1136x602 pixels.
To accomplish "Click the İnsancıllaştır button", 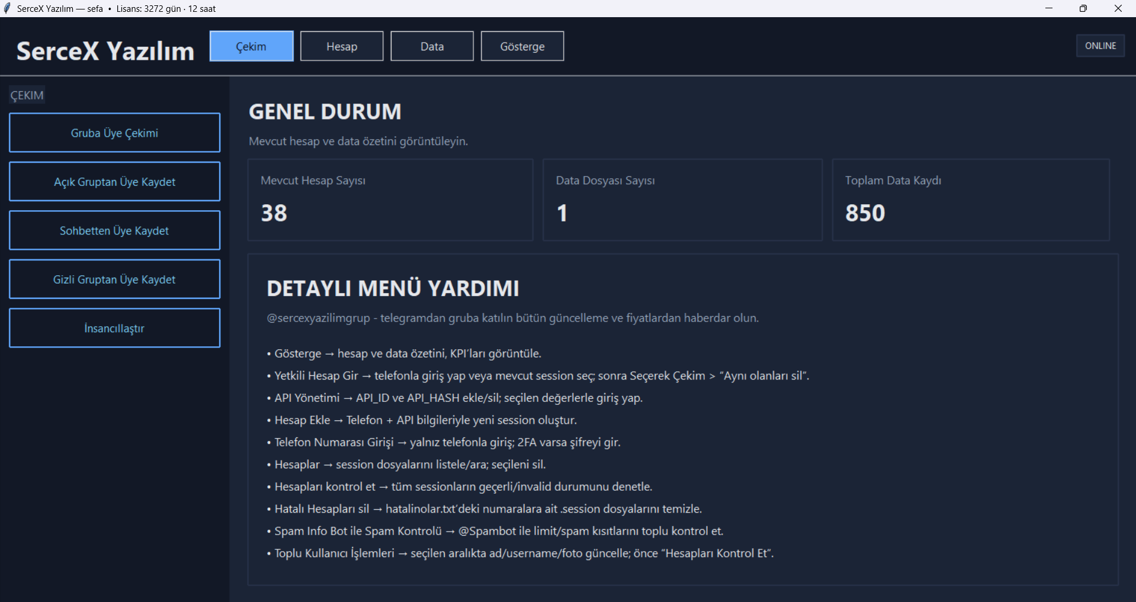I will pos(114,329).
